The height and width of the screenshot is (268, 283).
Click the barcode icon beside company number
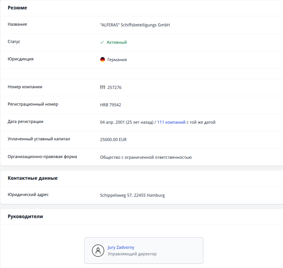coord(102,87)
